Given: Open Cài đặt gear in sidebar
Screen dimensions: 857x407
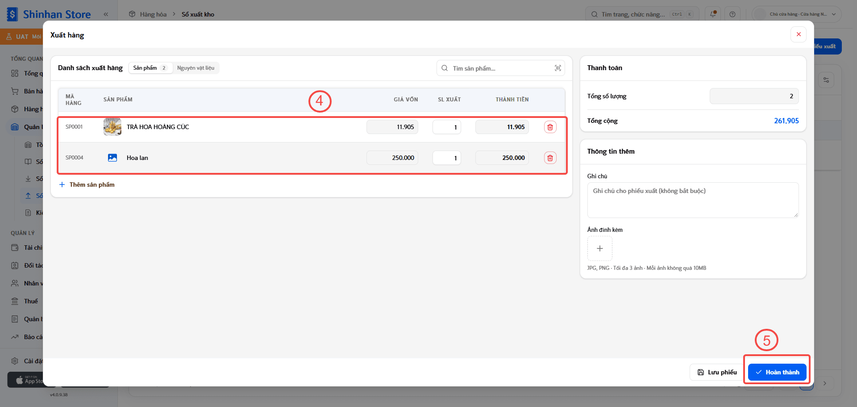Looking at the screenshot, I should (15, 361).
